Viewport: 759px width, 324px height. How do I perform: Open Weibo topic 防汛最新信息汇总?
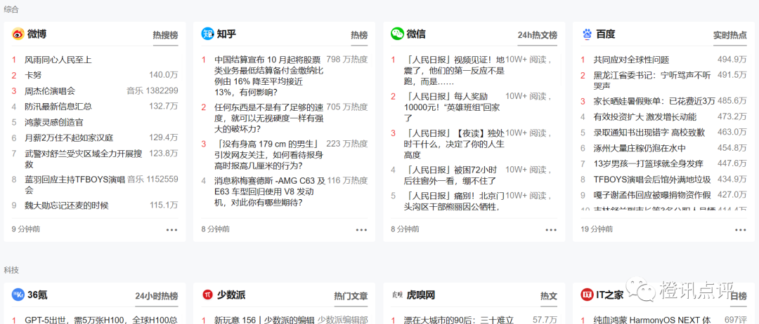(x=58, y=106)
